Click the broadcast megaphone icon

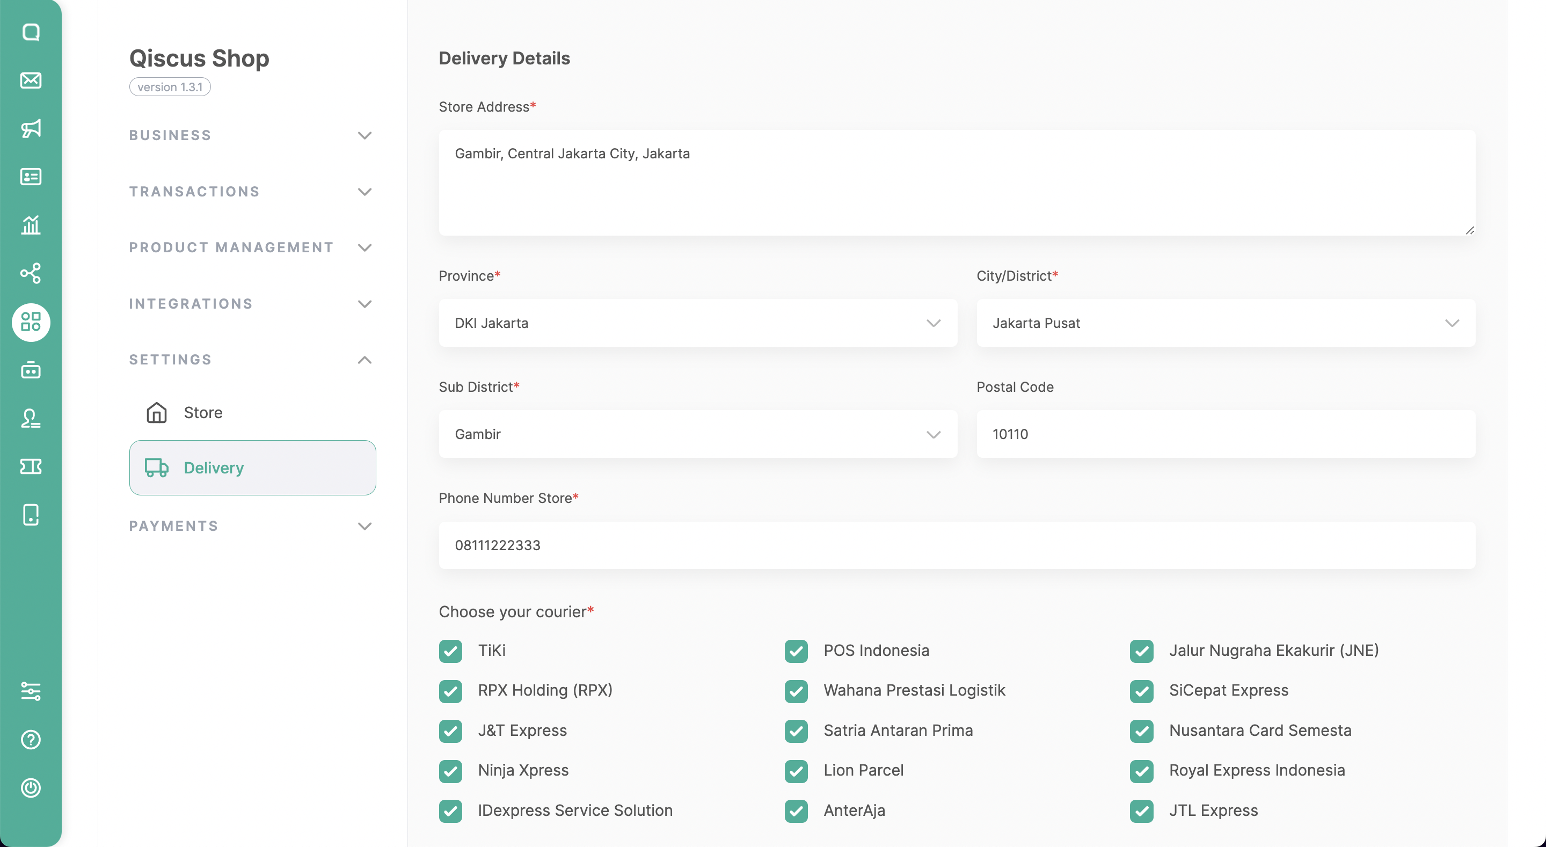[x=31, y=128]
